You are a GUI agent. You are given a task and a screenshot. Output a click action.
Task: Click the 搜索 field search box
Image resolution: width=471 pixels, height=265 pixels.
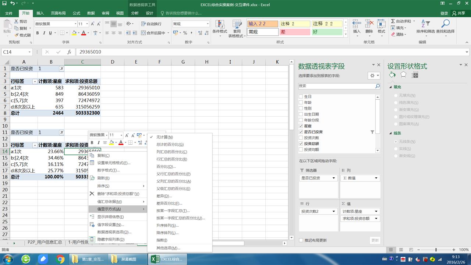click(336, 86)
